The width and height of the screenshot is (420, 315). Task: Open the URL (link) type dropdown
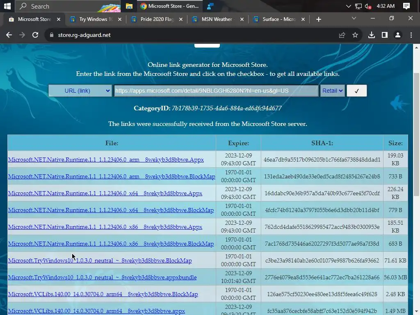(x=80, y=91)
